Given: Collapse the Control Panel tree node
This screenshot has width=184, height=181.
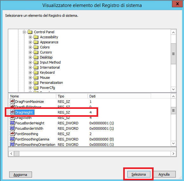Looking at the screenshot, I should [x=24, y=32].
